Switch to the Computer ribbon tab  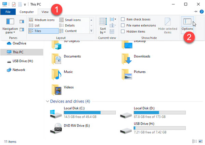[x=27, y=12]
